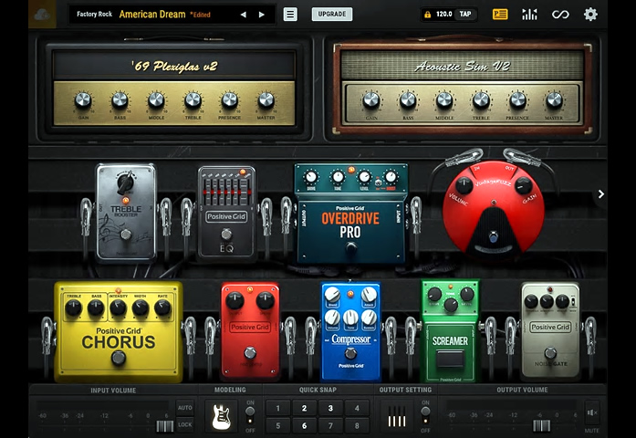Toggle the Treble Booster footswitch
Screen dimensions: 636x438
(x=126, y=234)
